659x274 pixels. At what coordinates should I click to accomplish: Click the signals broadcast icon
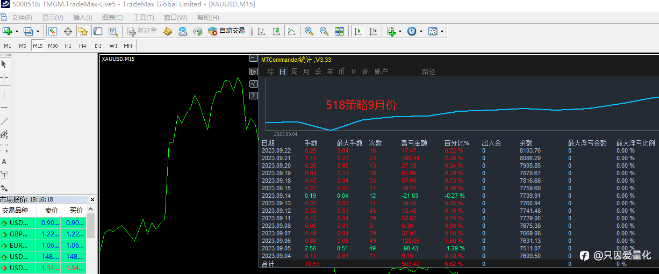(198, 31)
